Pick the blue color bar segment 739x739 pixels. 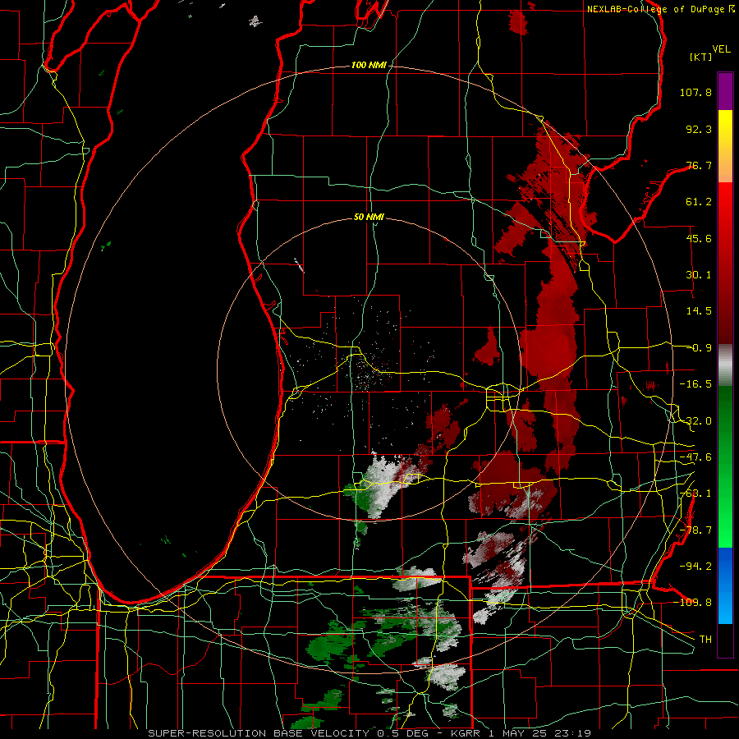click(x=725, y=585)
